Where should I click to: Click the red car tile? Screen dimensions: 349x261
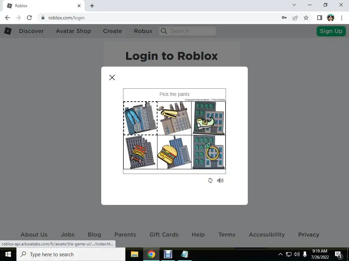tap(140, 152)
